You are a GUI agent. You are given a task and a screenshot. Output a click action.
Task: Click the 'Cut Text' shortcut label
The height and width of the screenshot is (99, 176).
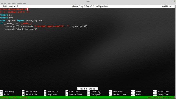click(75, 92)
